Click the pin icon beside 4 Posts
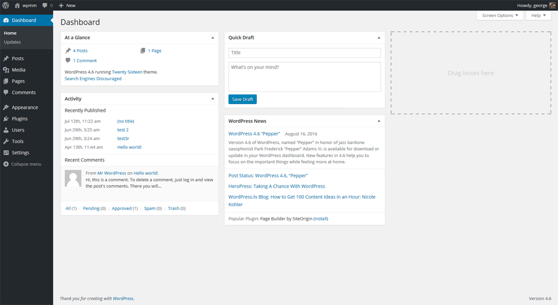 68,51
